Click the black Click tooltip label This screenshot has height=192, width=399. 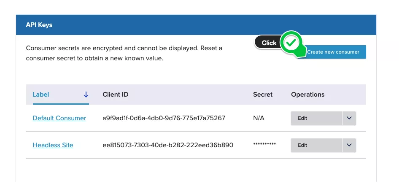(x=269, y=43)
